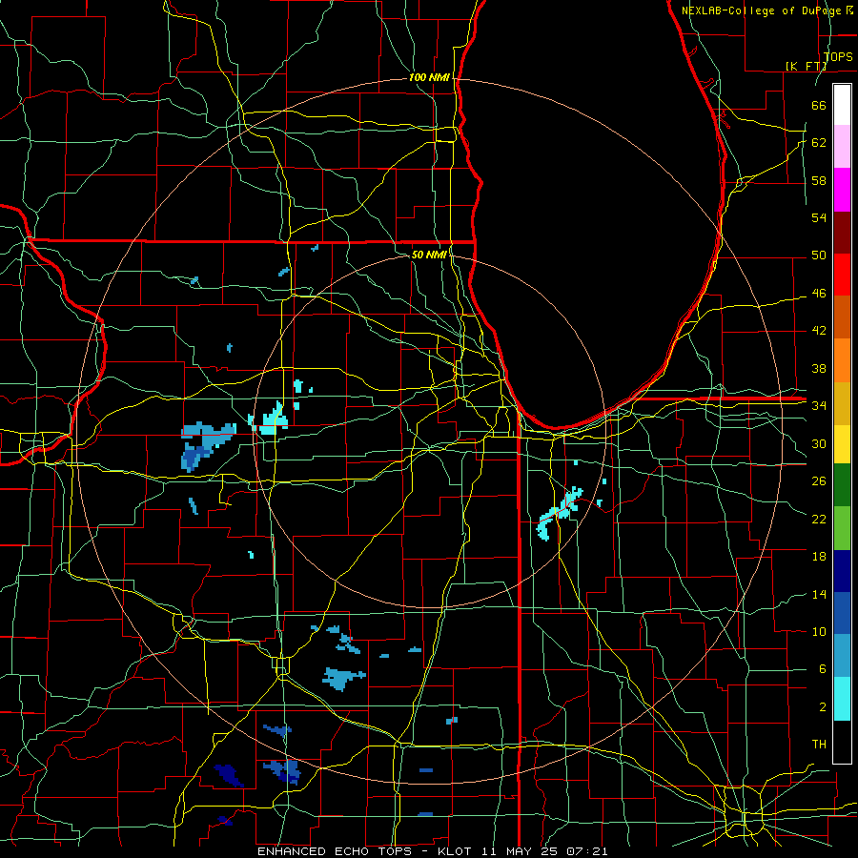Click the 11 MAY 25 date text
This screenshot has height=858, width=858.
[521, 851]
